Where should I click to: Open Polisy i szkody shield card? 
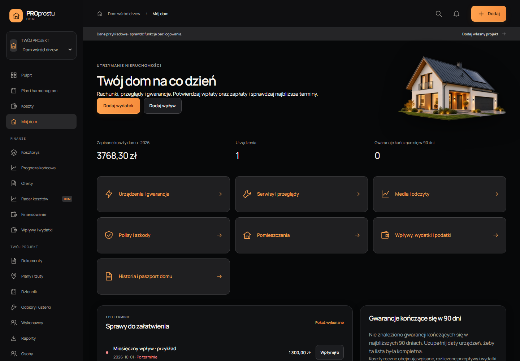tap(163, 235)
